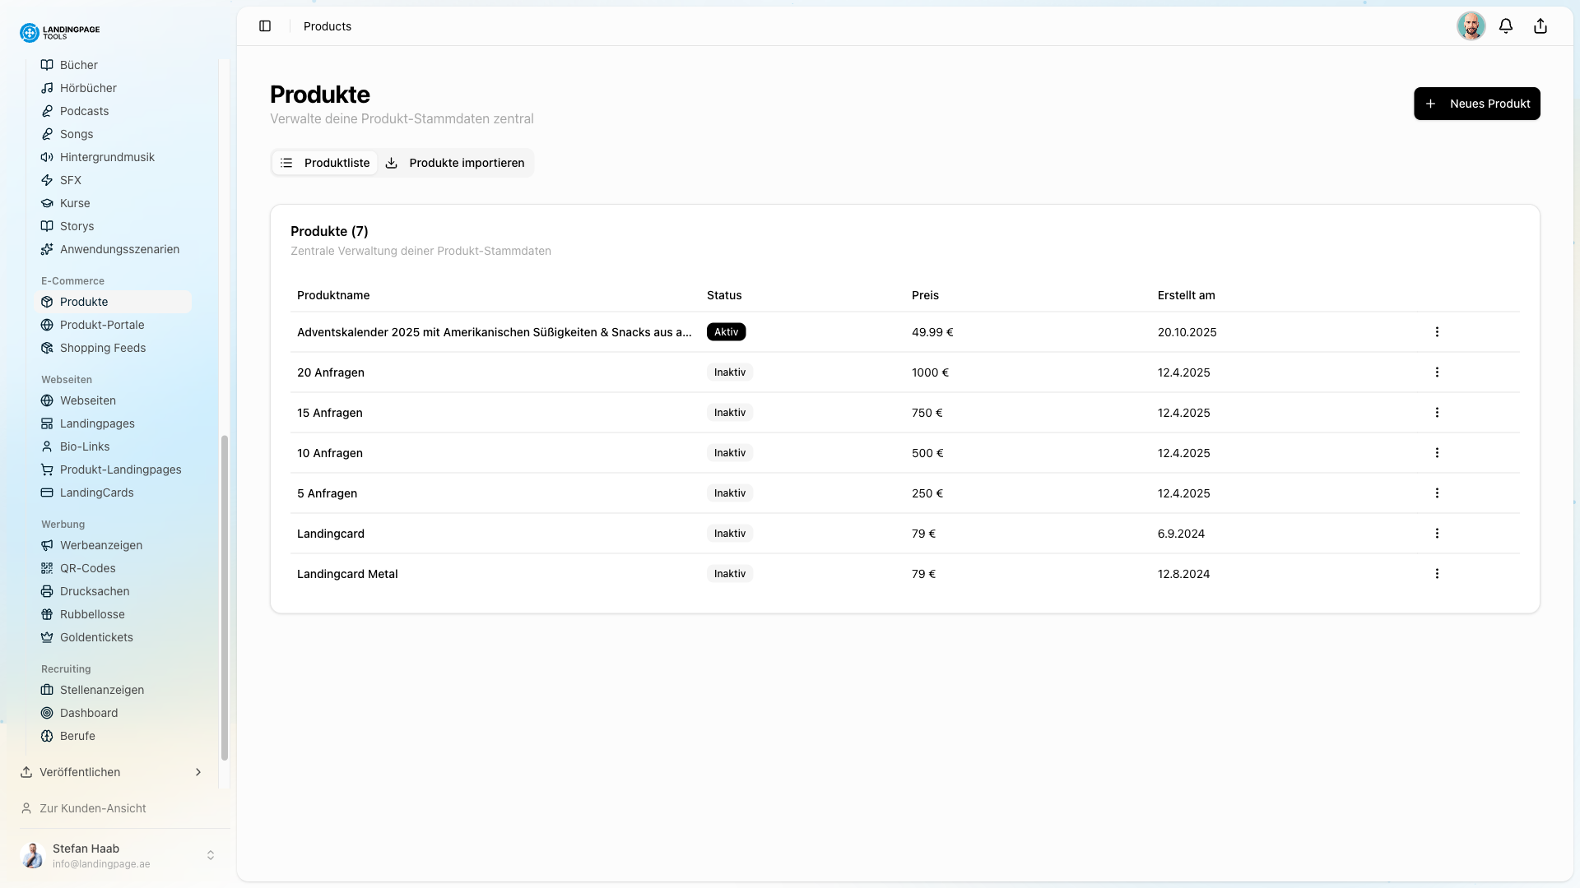This screenshot has height=888, width=1580.
Task: Click the Neues Produkt button
Action: [x=1477, y=103]
